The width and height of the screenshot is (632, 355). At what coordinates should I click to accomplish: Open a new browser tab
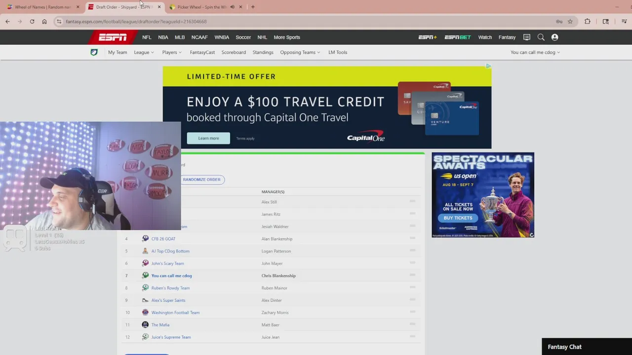tap(253, 7)
